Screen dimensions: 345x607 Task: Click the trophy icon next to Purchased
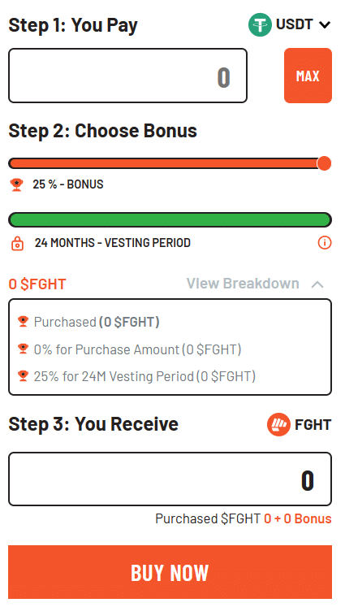coord(24,321)
